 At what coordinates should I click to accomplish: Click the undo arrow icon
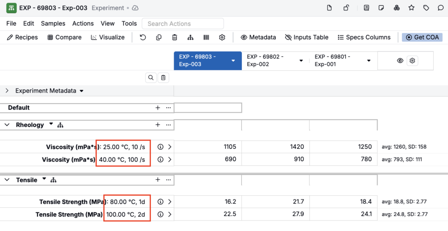(143, 38)
